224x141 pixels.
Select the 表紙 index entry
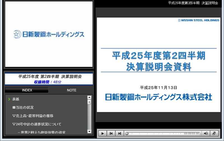(16, 99)
